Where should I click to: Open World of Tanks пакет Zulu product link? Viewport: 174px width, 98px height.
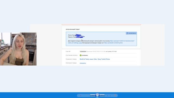coord(95,59)
